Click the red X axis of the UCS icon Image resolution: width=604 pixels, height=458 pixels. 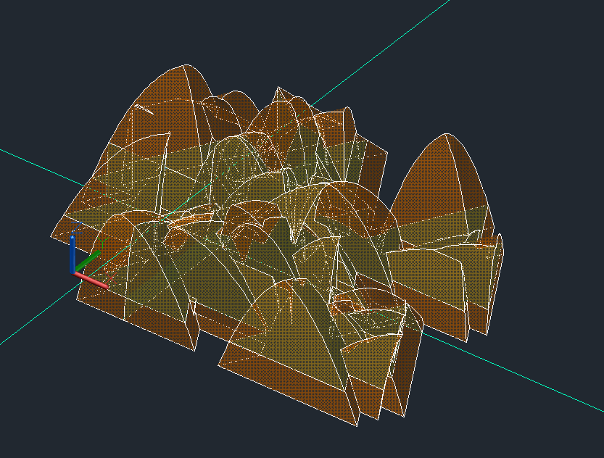91,280
